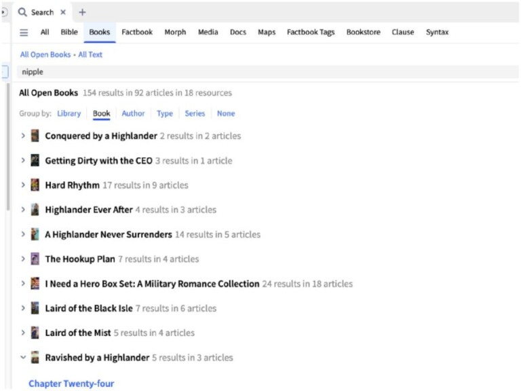Open the Syntax search tab

tap(438, 33)
